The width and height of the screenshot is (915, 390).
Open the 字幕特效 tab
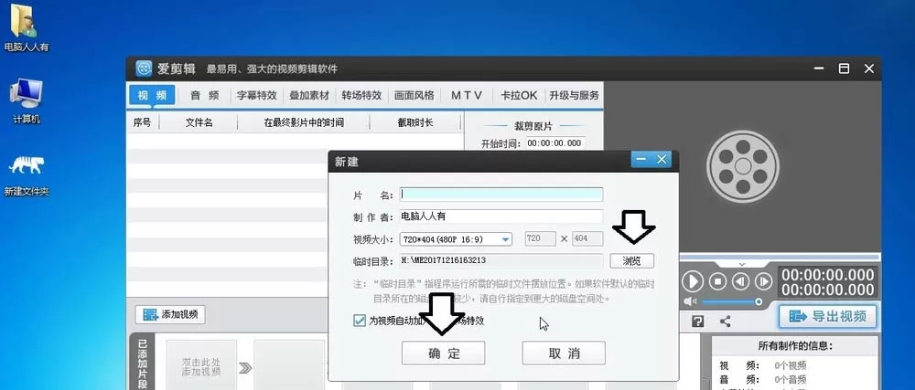point(257,96)
